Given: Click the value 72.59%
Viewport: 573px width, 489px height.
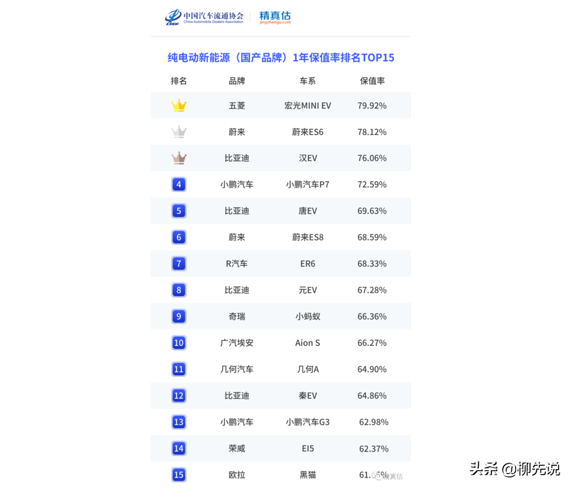Looking at the screenshot, I should click(x=372, y=184).
